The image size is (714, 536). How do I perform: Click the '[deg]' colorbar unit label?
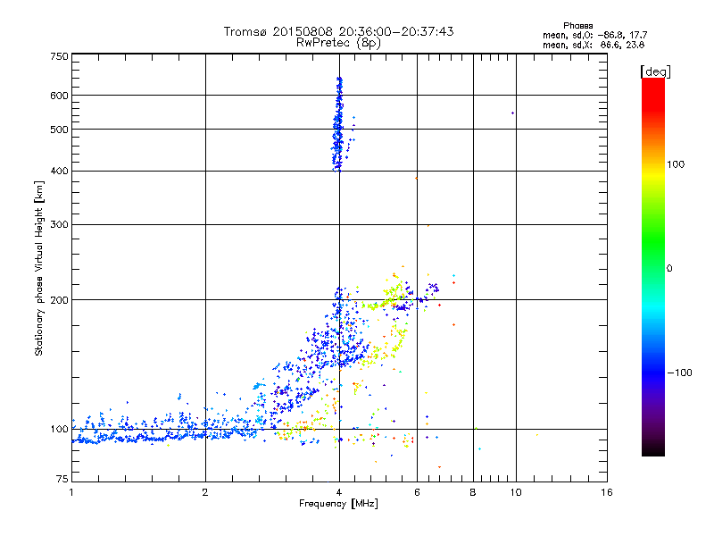click(655, 71)
